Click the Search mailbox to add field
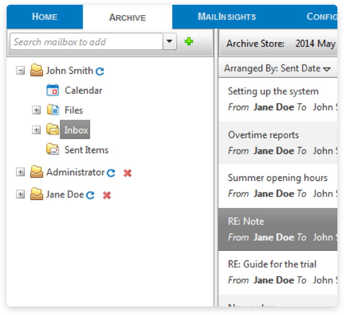 [86, 42]
